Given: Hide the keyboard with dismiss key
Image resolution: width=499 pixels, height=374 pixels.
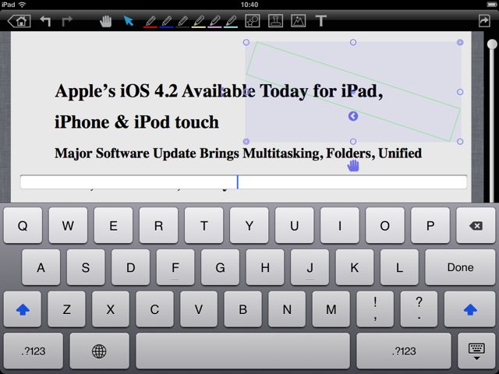Looking at the screenshot, I should pyautogui.click(x=476, y=351).
